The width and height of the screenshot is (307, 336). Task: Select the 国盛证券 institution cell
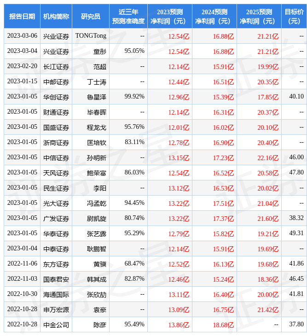click(x=56, y=127)
